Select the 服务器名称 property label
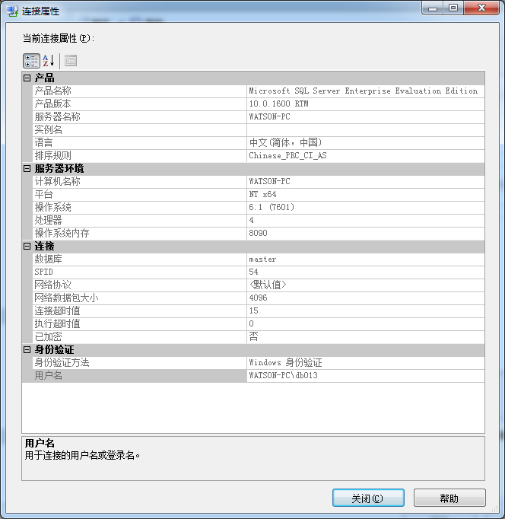This screenshot has width=505, height=519. point(57,117)
